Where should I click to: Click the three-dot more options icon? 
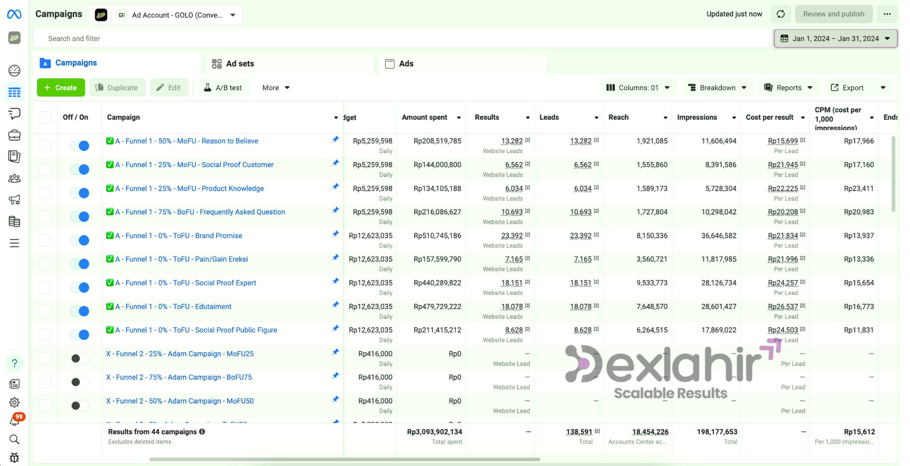pos(887,14)
